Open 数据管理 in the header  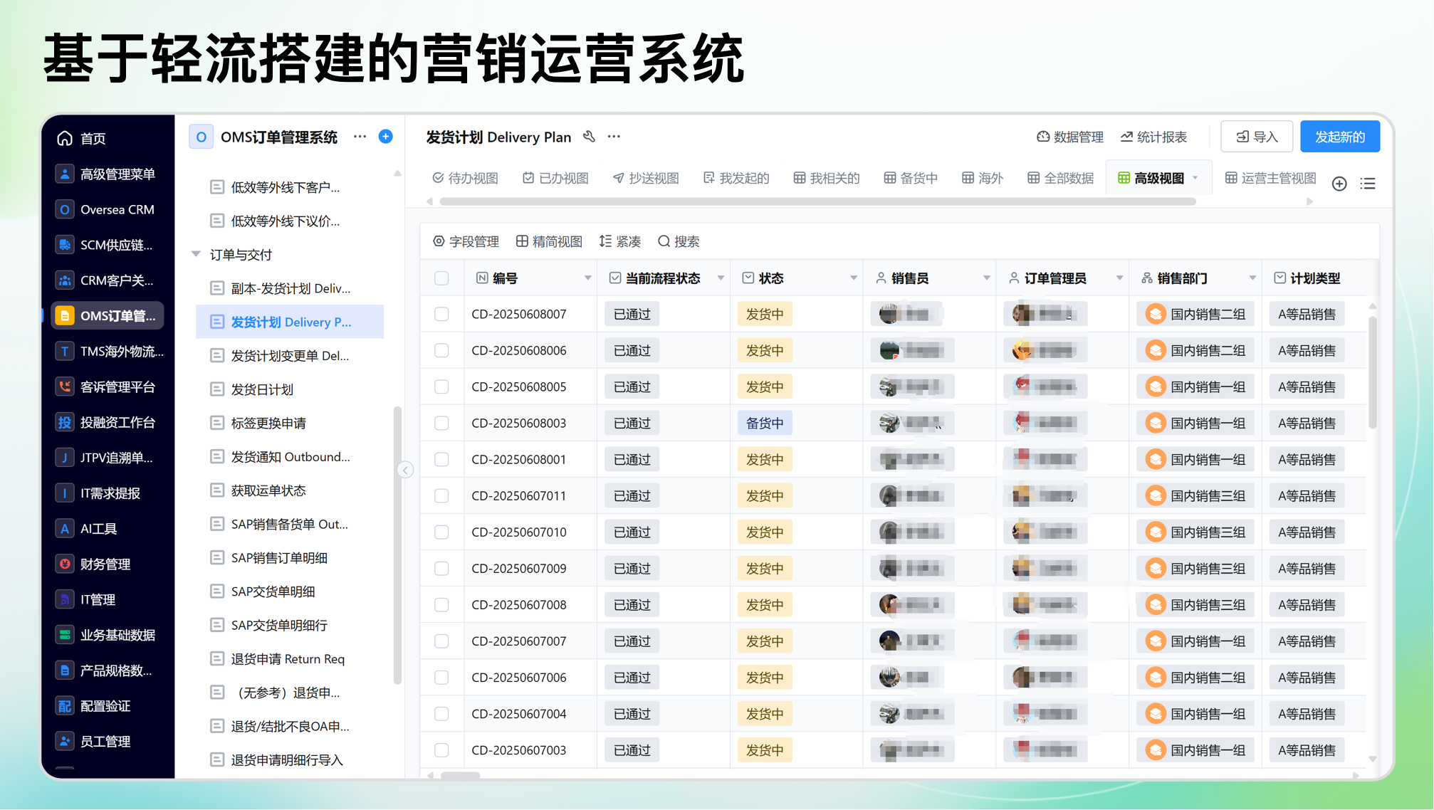coord(1069,137)
